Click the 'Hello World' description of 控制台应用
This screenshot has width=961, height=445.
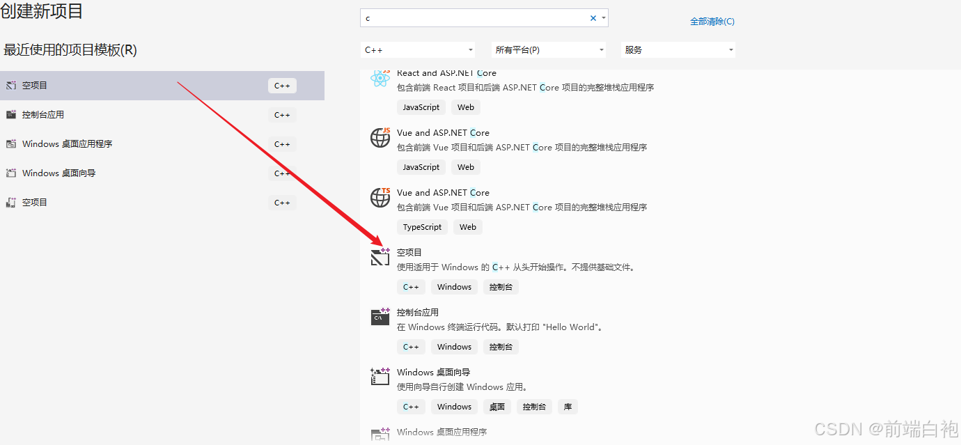click(500, 327)
